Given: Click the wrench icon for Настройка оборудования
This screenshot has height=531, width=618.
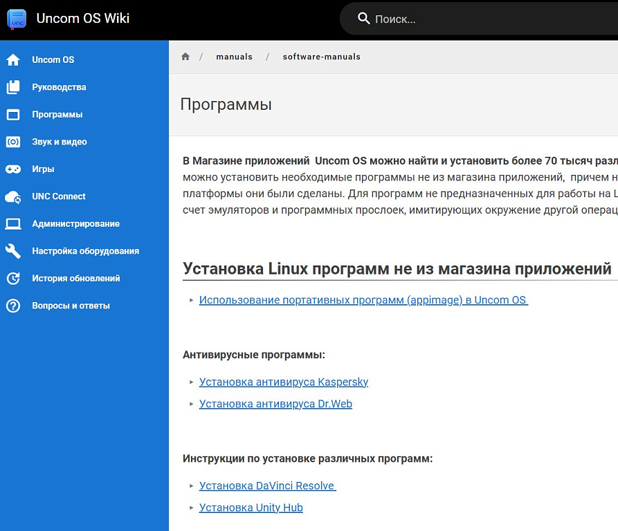Looking at the screenshot, I should [13, 251].
